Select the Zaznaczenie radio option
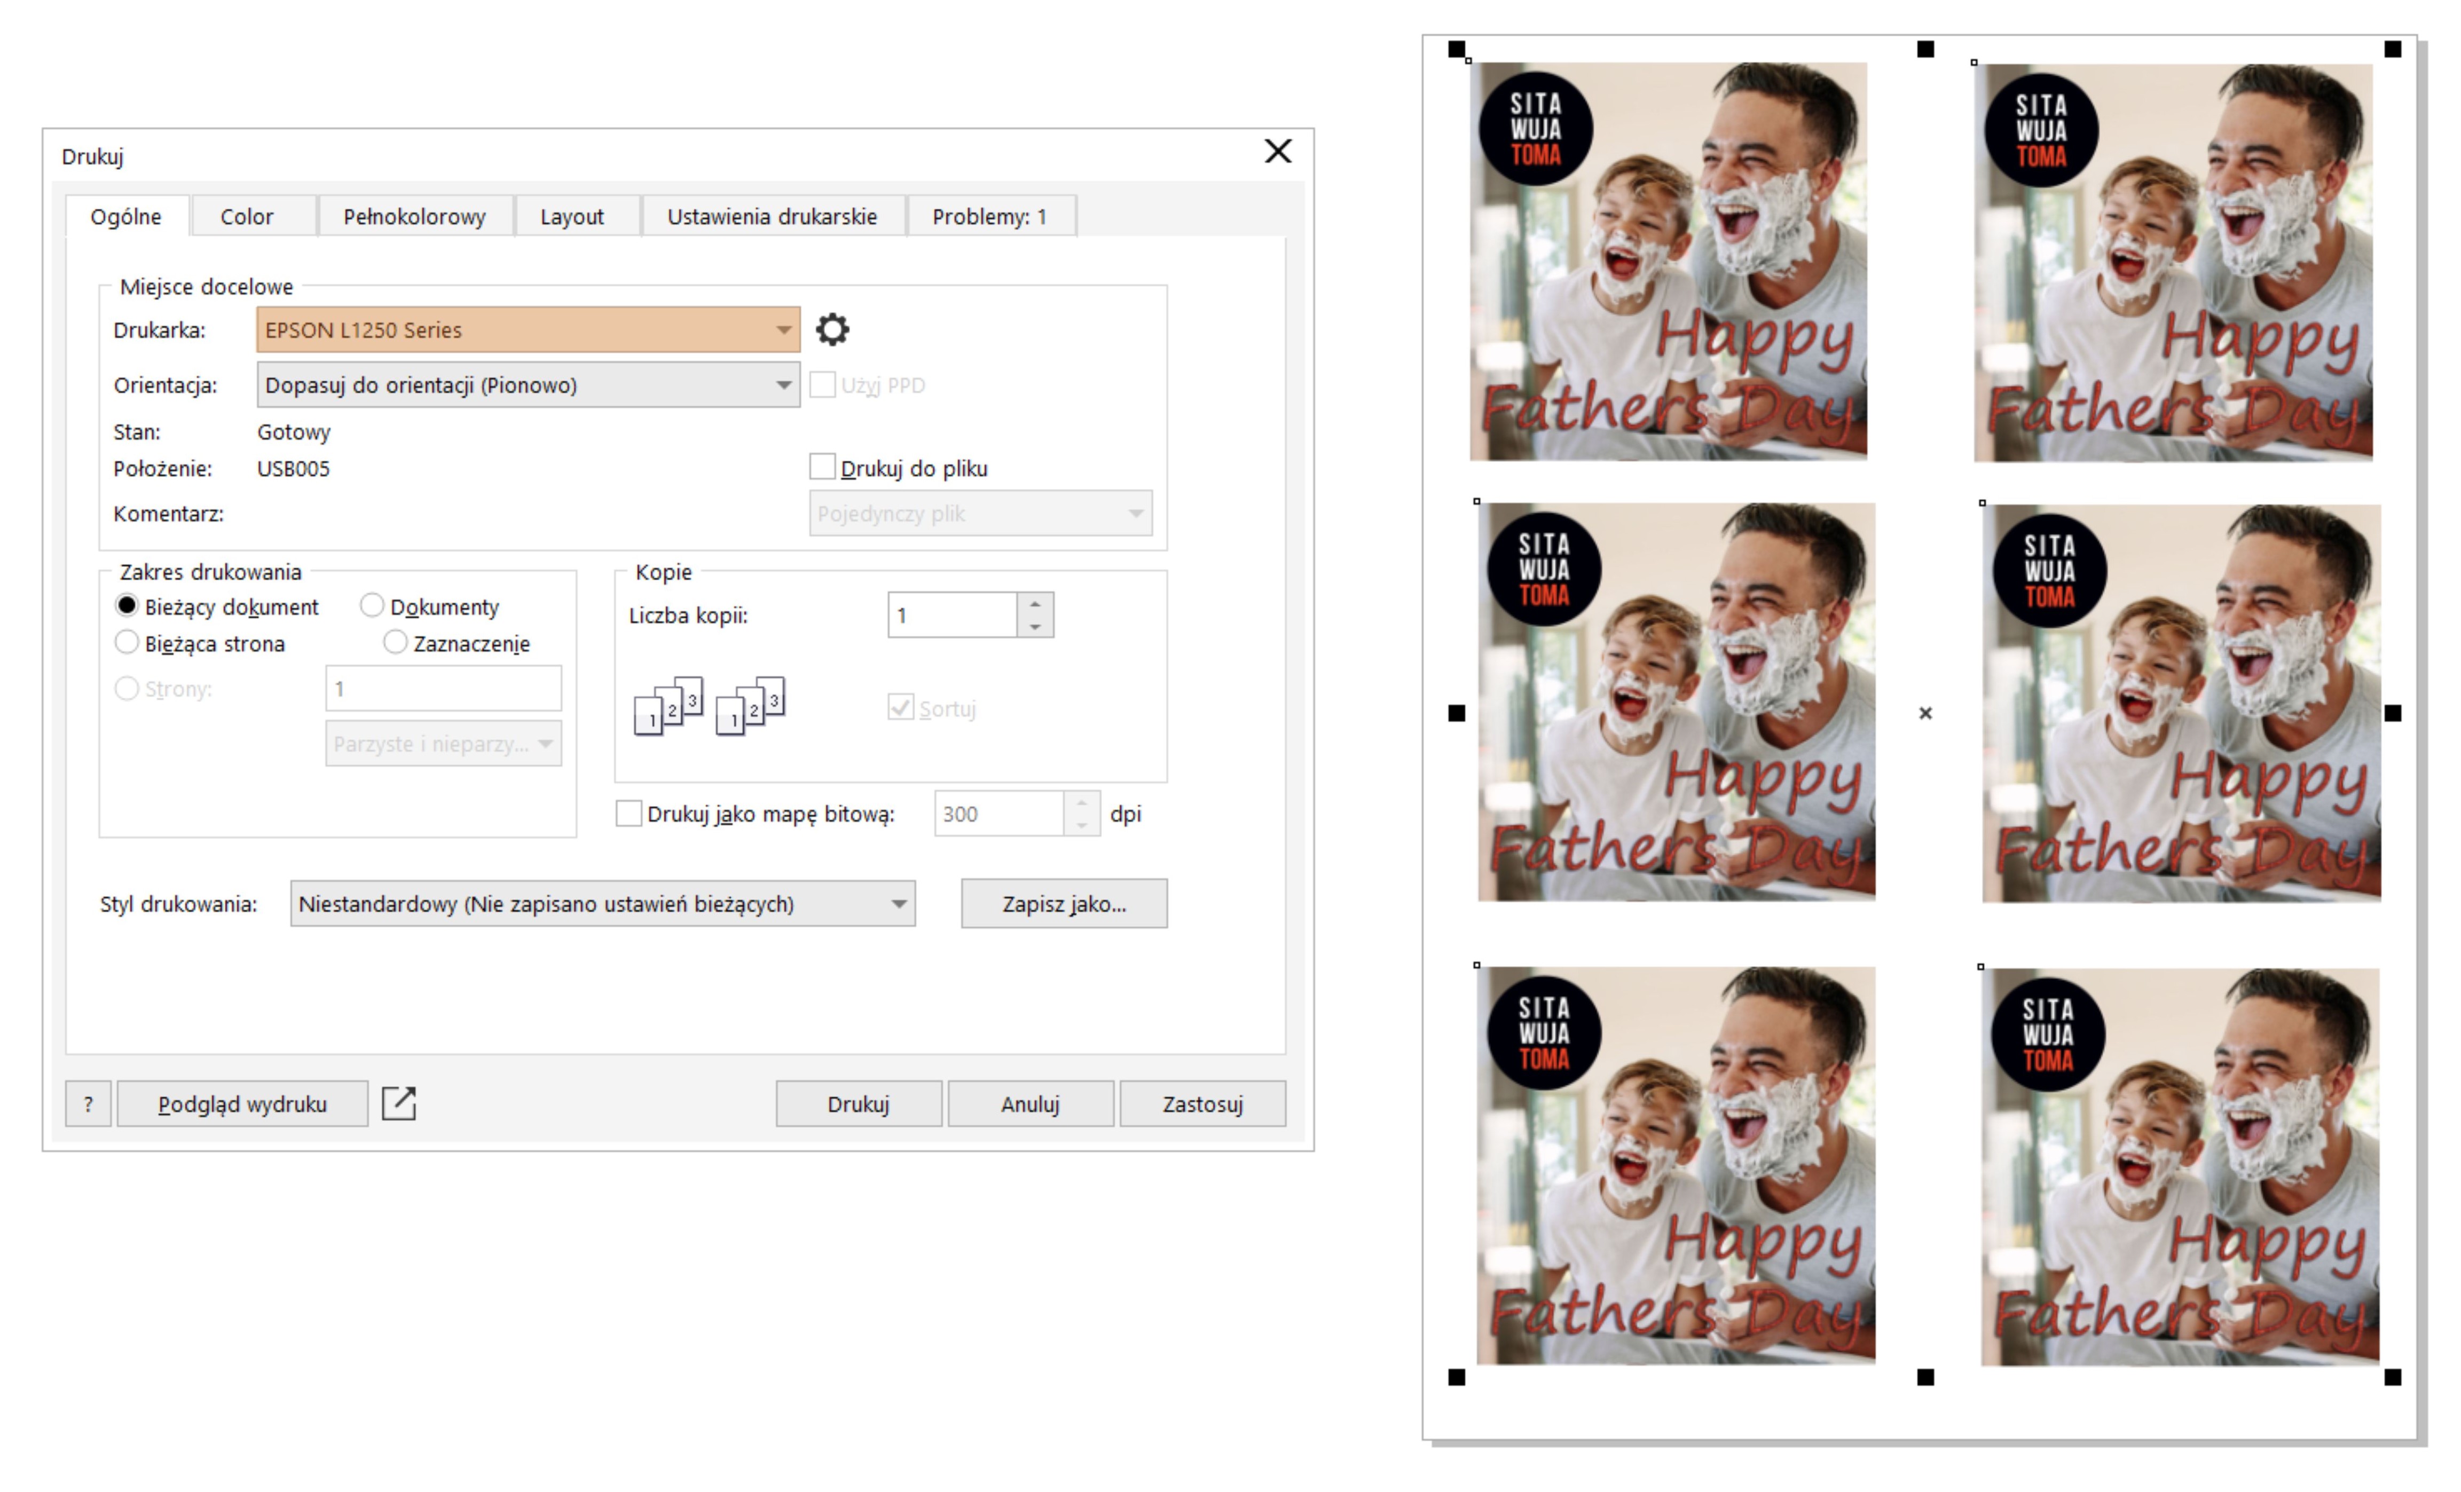Image resolution: width=2461 pixels, height=1492 pixels. tap(396, 642)
